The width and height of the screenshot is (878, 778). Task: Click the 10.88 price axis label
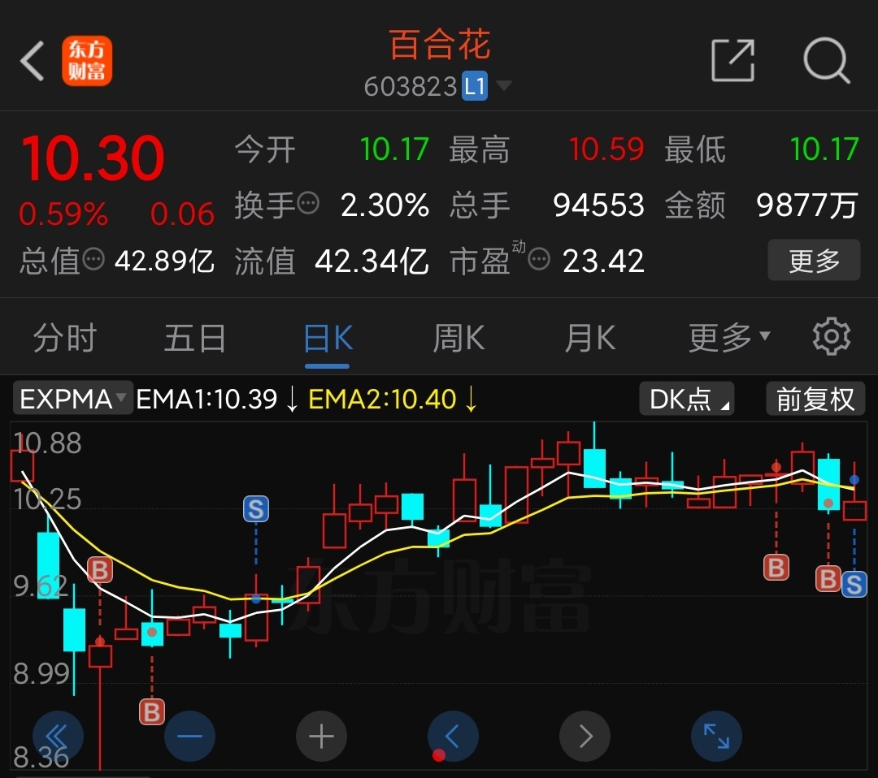click(48, 443)
